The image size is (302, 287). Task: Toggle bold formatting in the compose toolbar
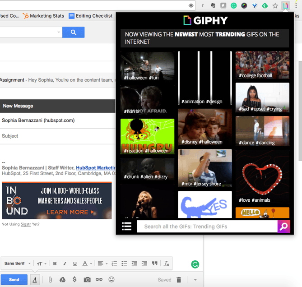[x=55, y=264]
